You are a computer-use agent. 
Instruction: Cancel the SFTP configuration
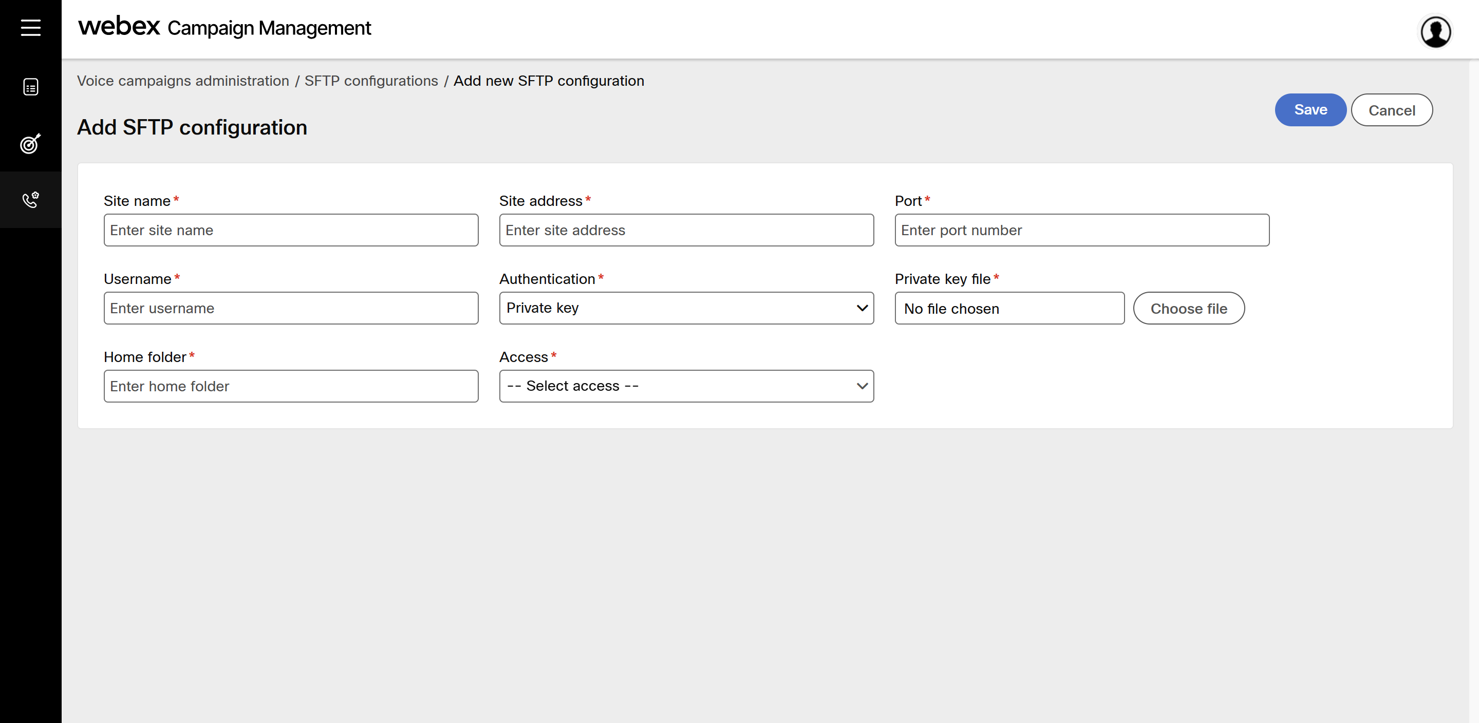(x=1391, y=110)
